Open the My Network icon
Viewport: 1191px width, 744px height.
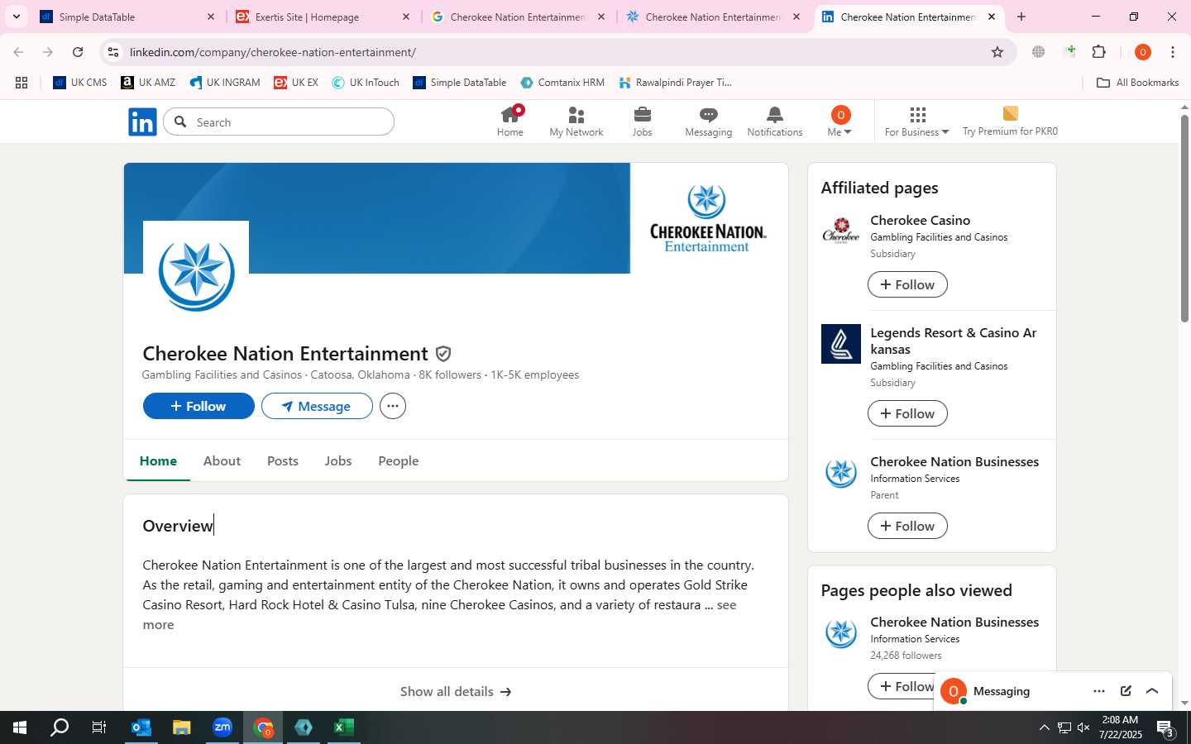576,122
